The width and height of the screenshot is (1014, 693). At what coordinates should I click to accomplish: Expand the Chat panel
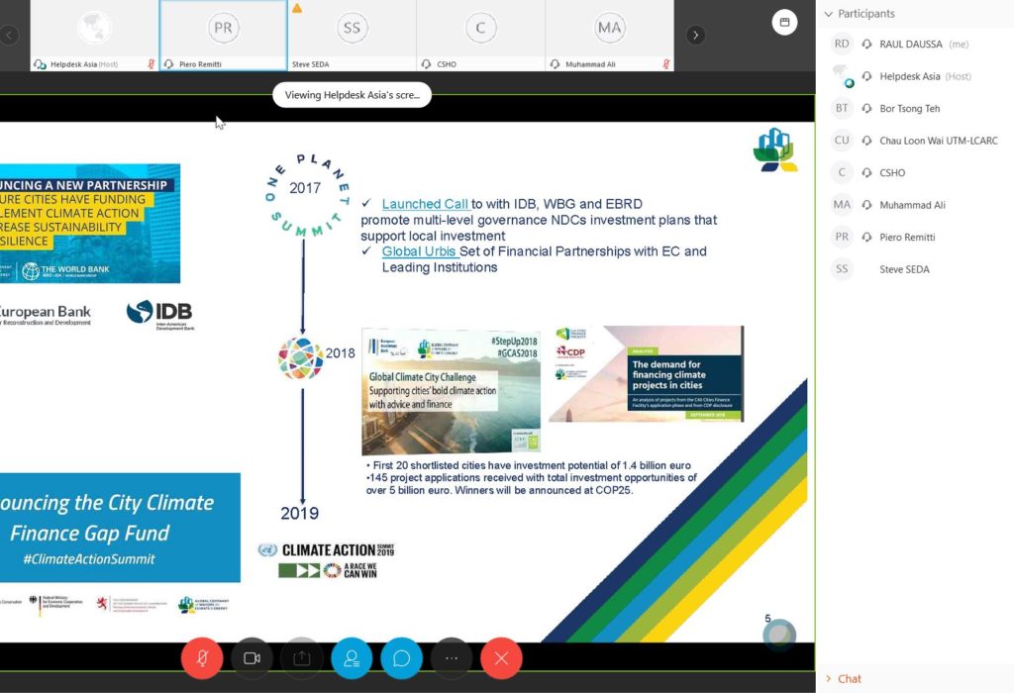coord(849,678)
